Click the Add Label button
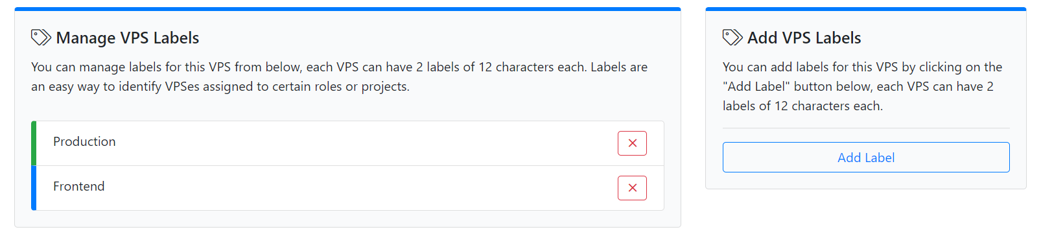This screenshot has width=1041, height=236. [x=866, y=158]
